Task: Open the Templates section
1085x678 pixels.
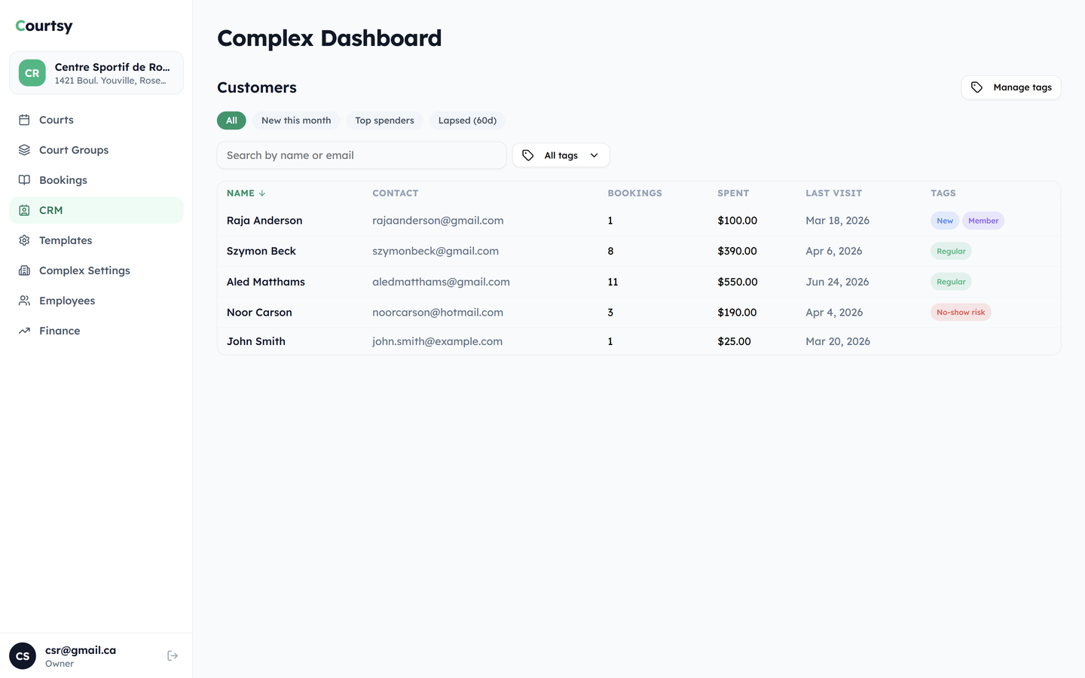Action: point(96,240)
